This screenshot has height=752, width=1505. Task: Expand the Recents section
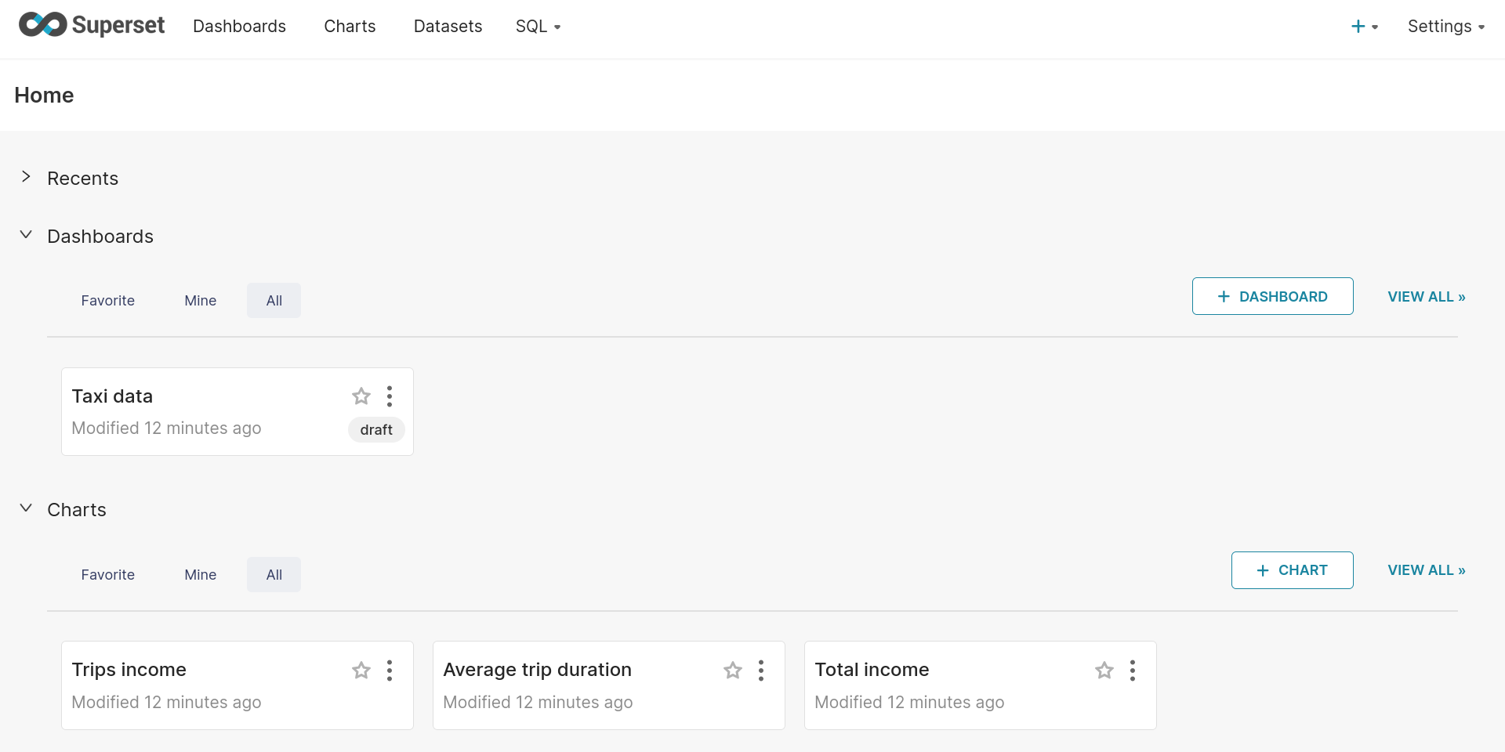[27, 177]
